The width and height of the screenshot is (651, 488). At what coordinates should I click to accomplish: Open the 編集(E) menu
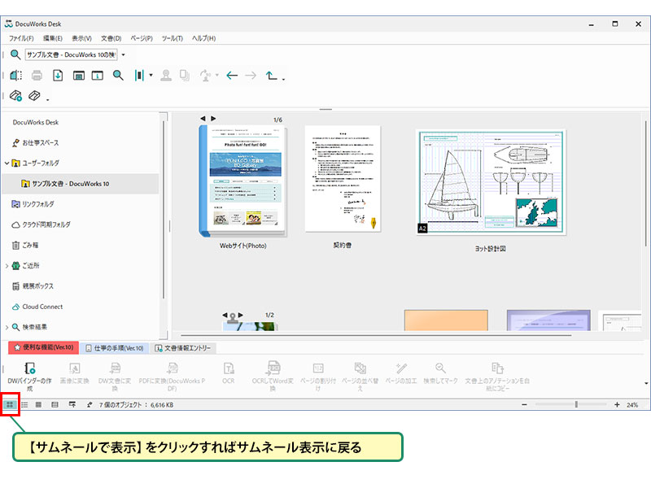53,38
